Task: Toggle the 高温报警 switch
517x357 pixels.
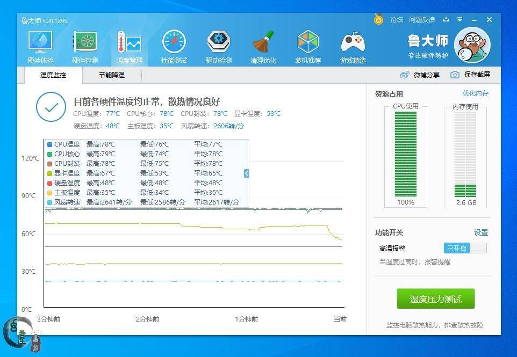Action: click(x=465, y=248)
